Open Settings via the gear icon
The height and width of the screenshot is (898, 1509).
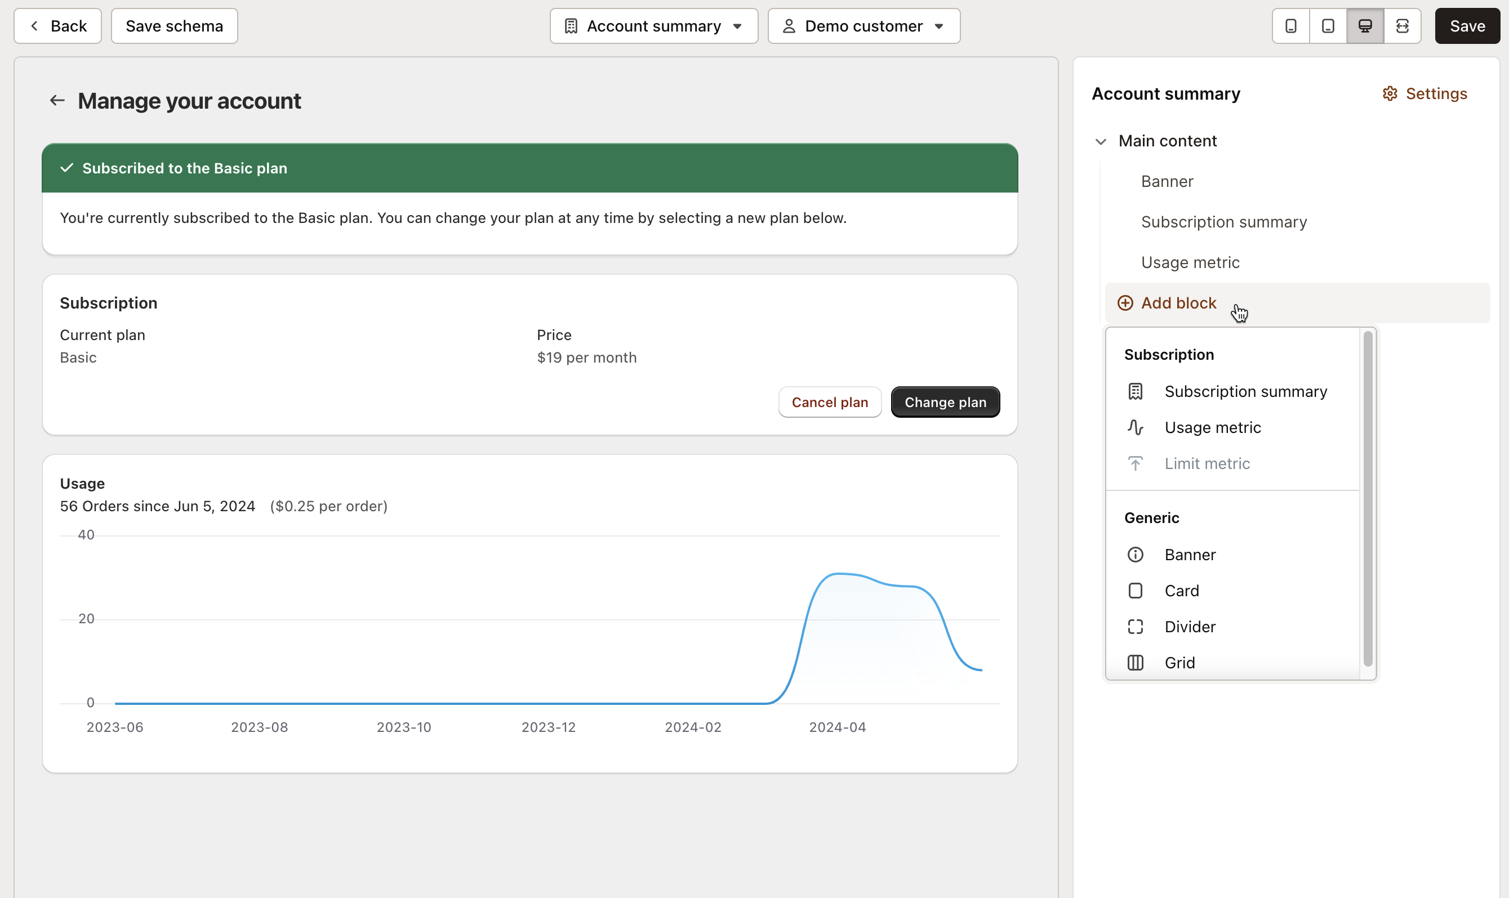[1390, 93]
